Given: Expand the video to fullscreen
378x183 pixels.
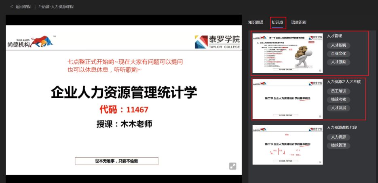Looking at the screenshot, I should pos(232,166).
